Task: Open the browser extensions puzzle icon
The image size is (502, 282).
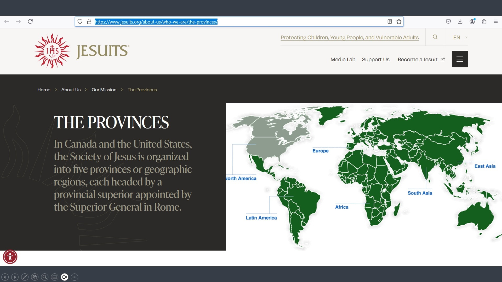Action: coord(484,21)
